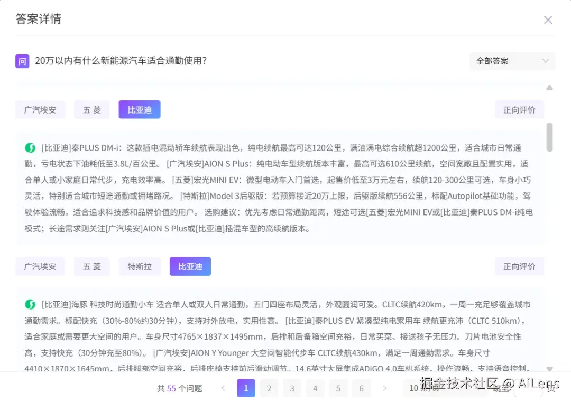Viewport: 571px width, 402px height.
Task: Open the 全部答案 filter dropdown
Action: click(512, 61)
